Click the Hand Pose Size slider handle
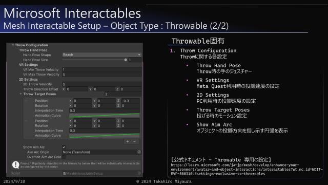Screen dimensions: 328x185 pyautogui.click(x=126, y=60)
